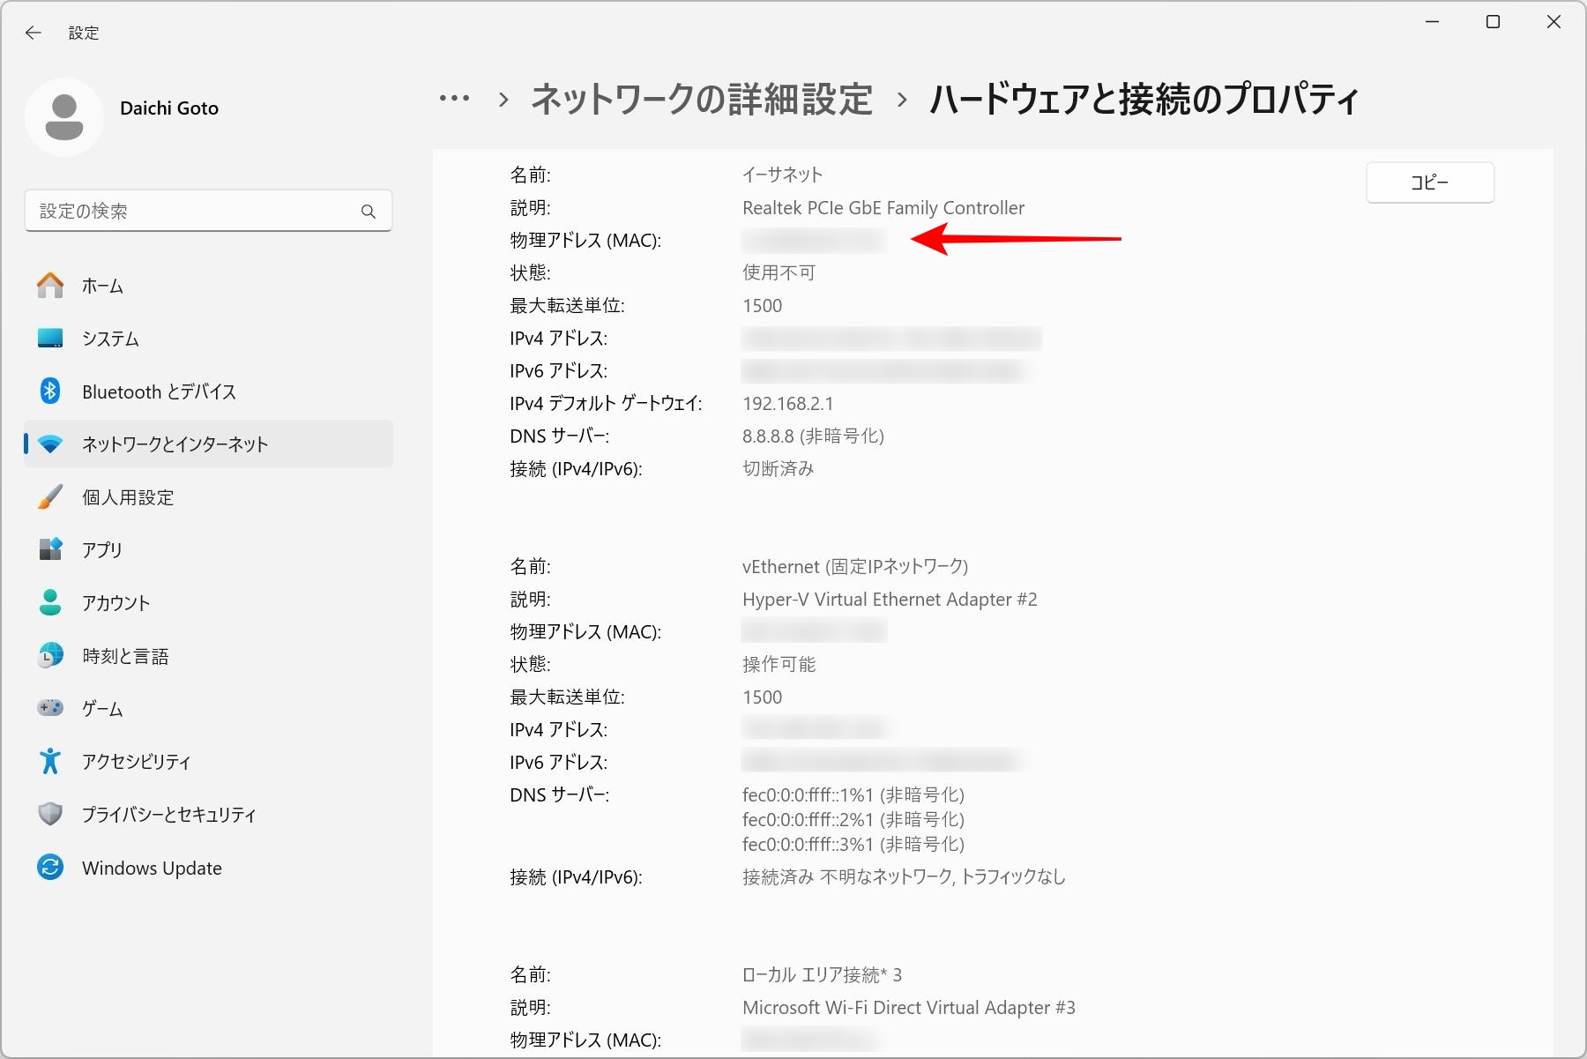Close the Settings window

coord(1554,22)
